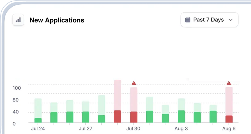The image size is (251, 134).
Task: Select the dark red bar for Jul 30
Action: 134,117
